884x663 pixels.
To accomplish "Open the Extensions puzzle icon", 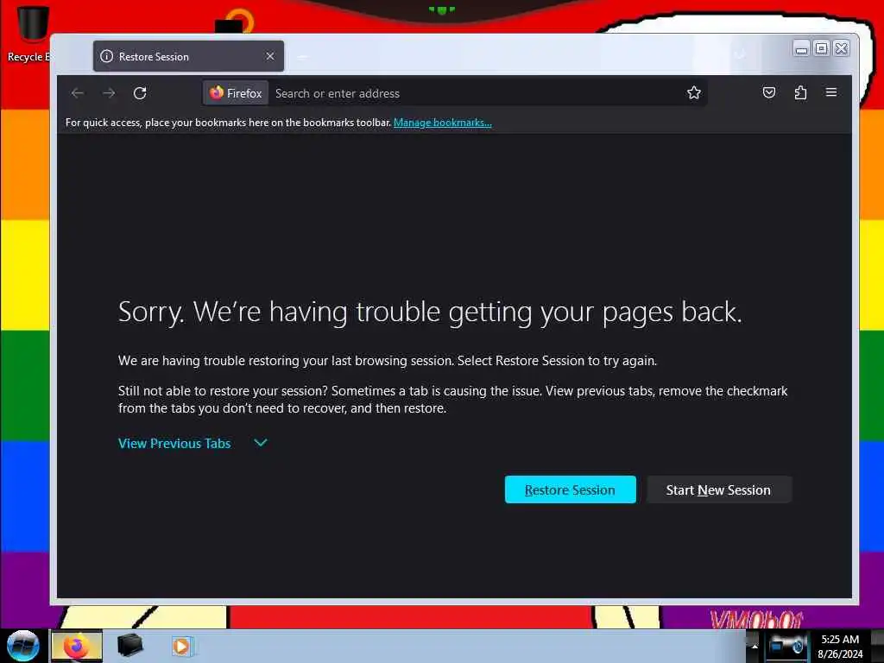I will 800,92.
